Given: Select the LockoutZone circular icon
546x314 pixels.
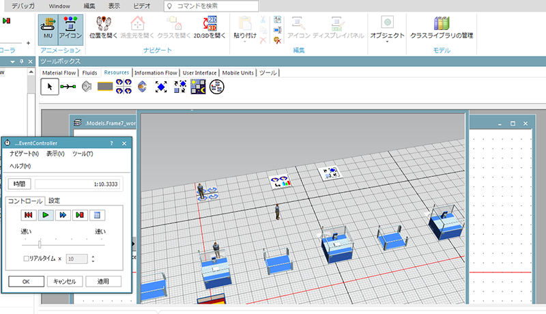Looking at the screenshot, I should [216, 87].
